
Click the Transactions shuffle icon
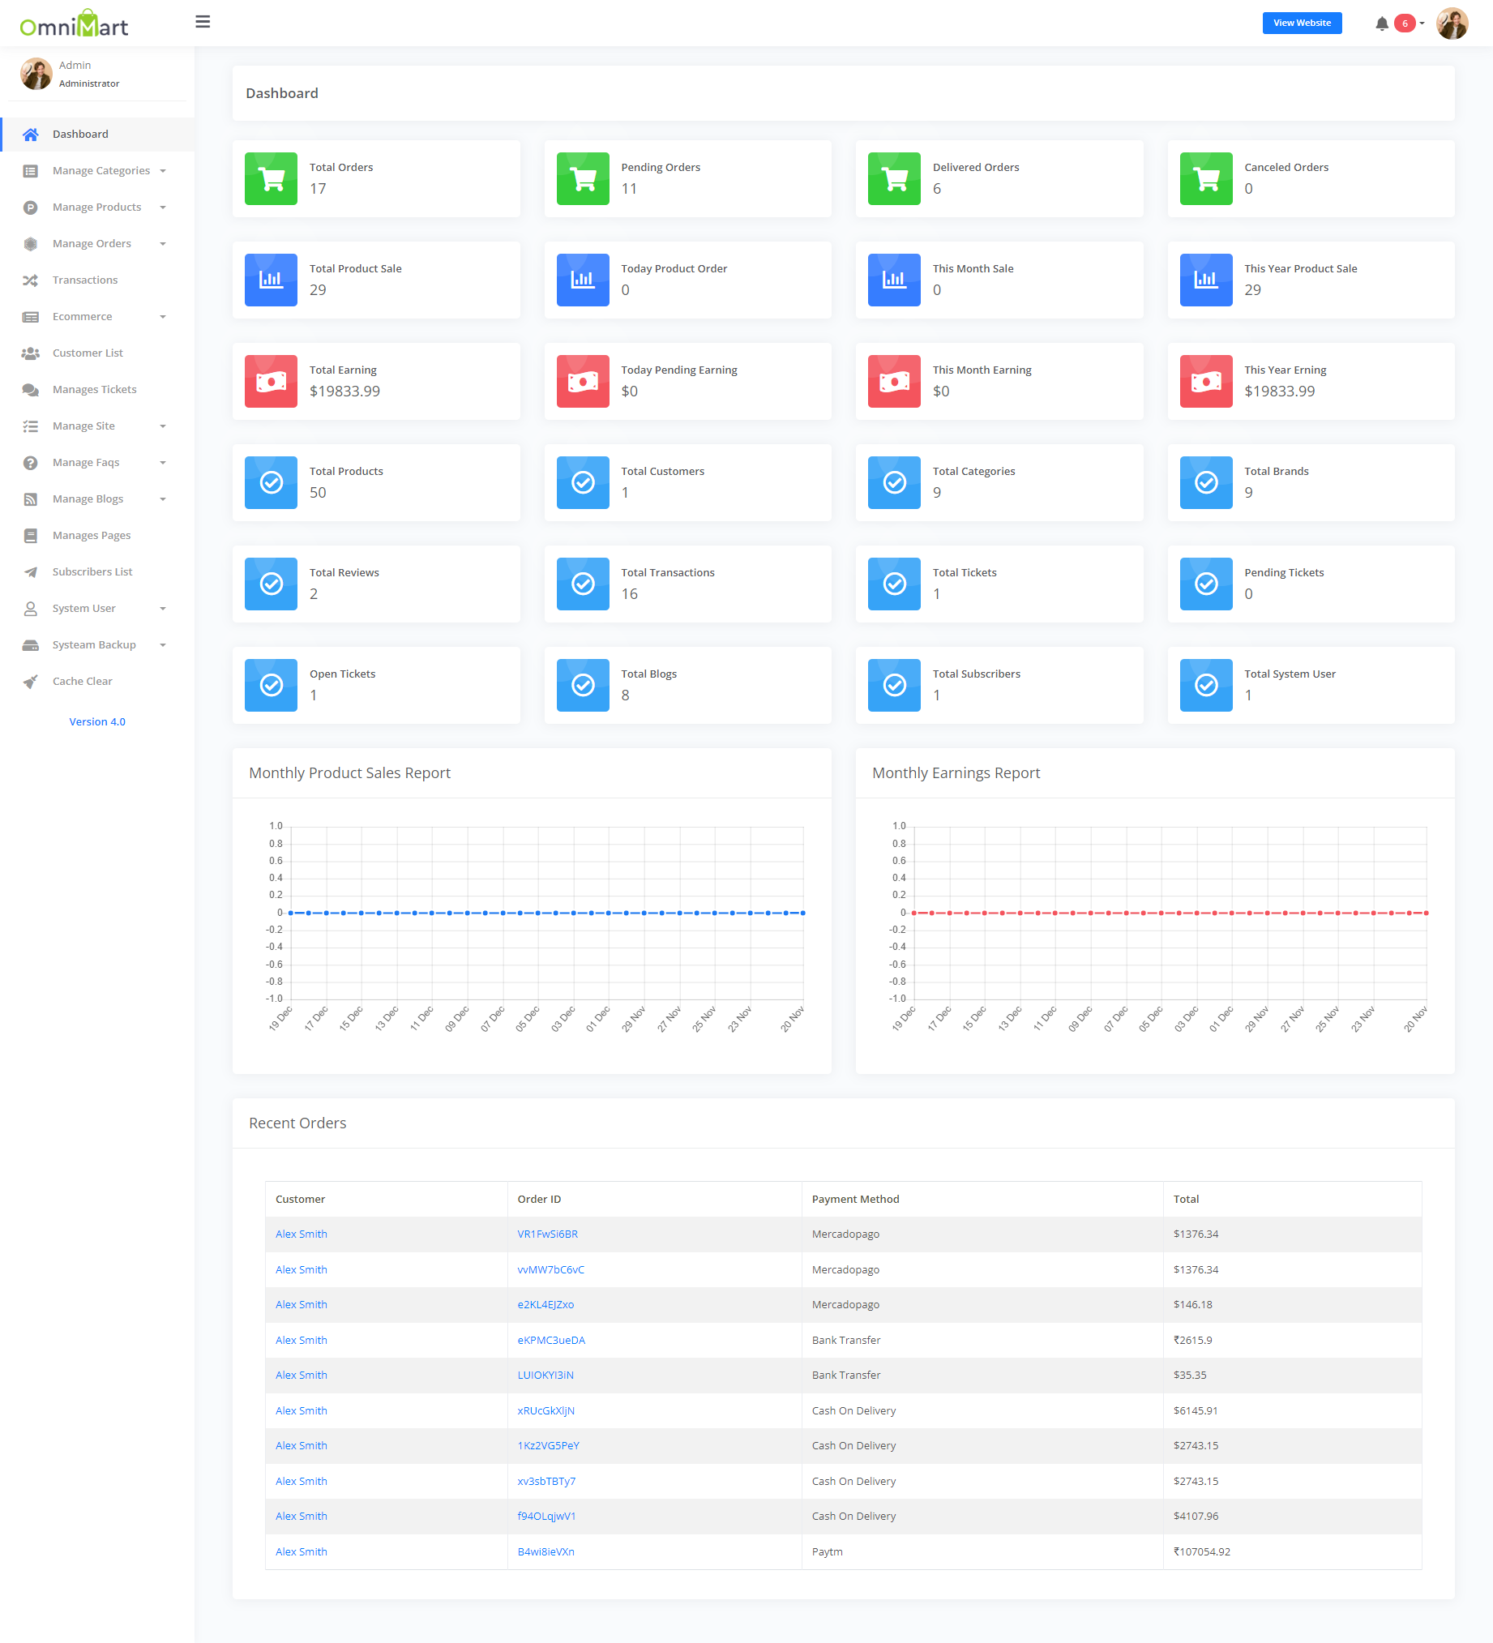[x=30, y=280]
